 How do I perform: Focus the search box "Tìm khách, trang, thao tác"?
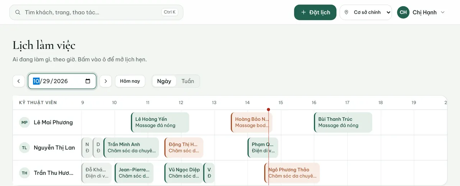point(96,12)
